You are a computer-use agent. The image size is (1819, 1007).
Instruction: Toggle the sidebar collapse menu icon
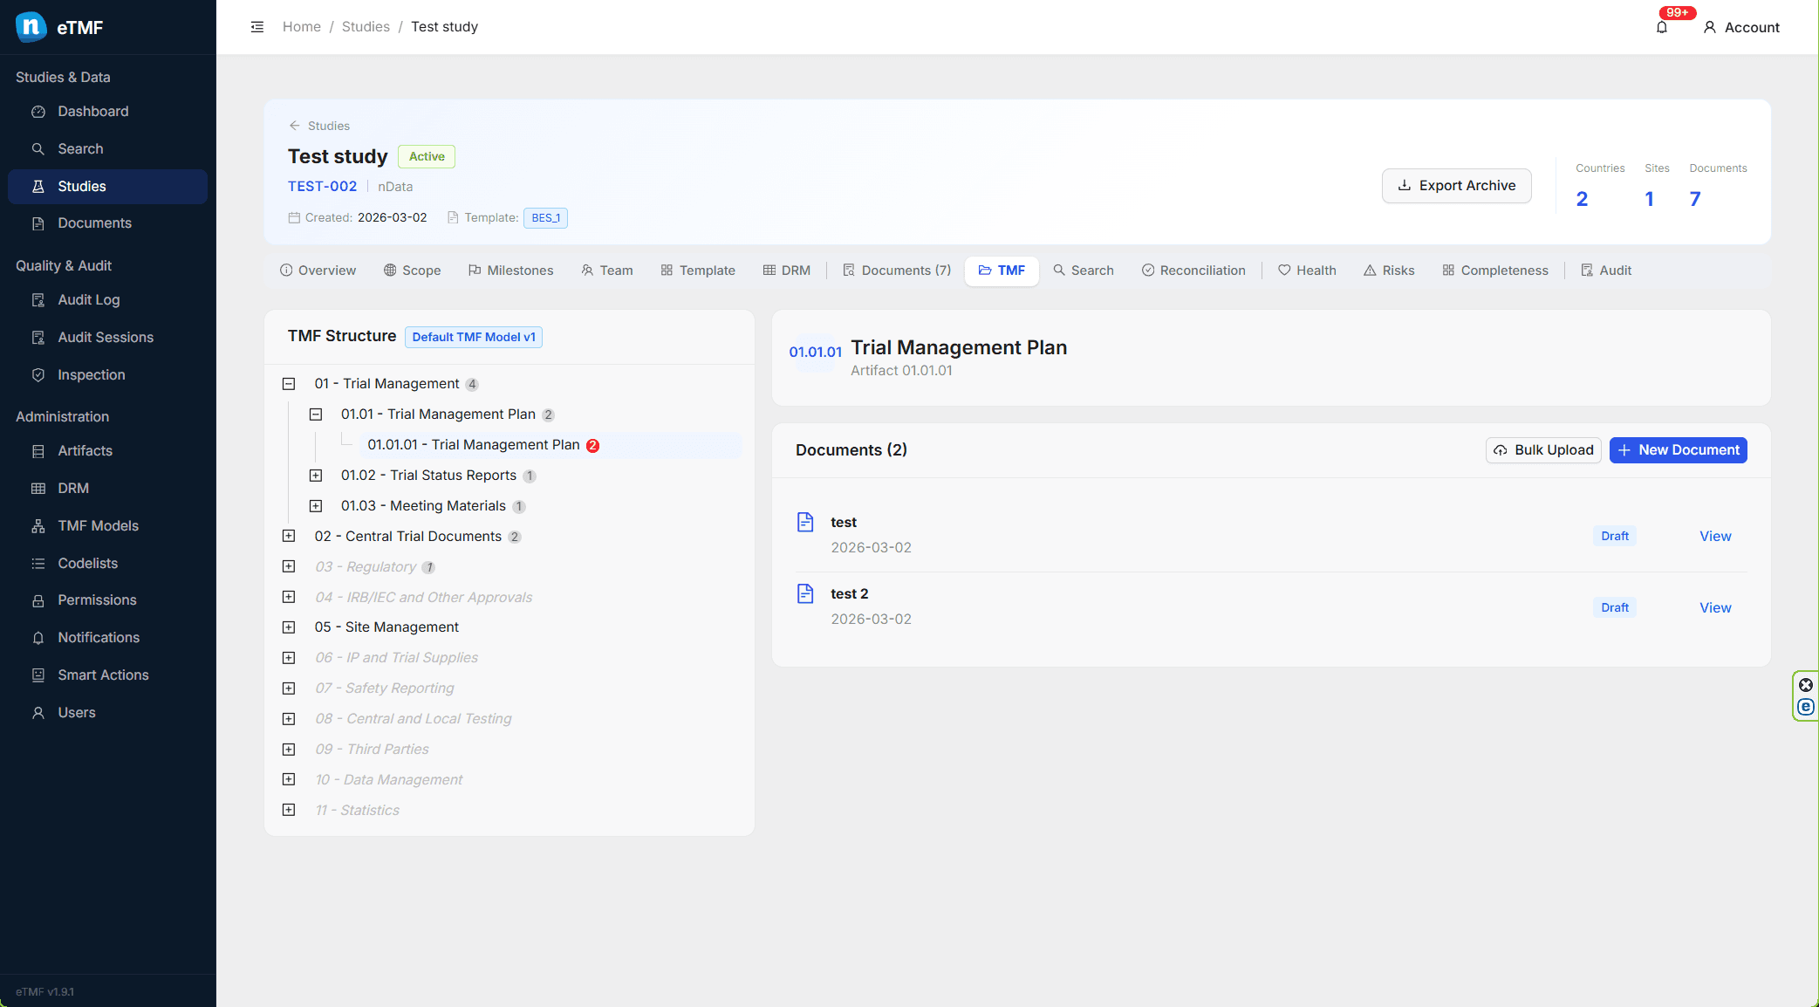pyautogui.click(x=257, y=27)
